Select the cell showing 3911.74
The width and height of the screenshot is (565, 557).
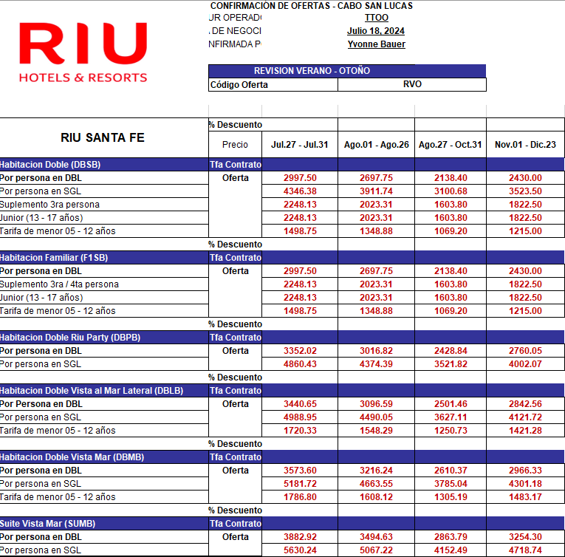click(376, 191)
